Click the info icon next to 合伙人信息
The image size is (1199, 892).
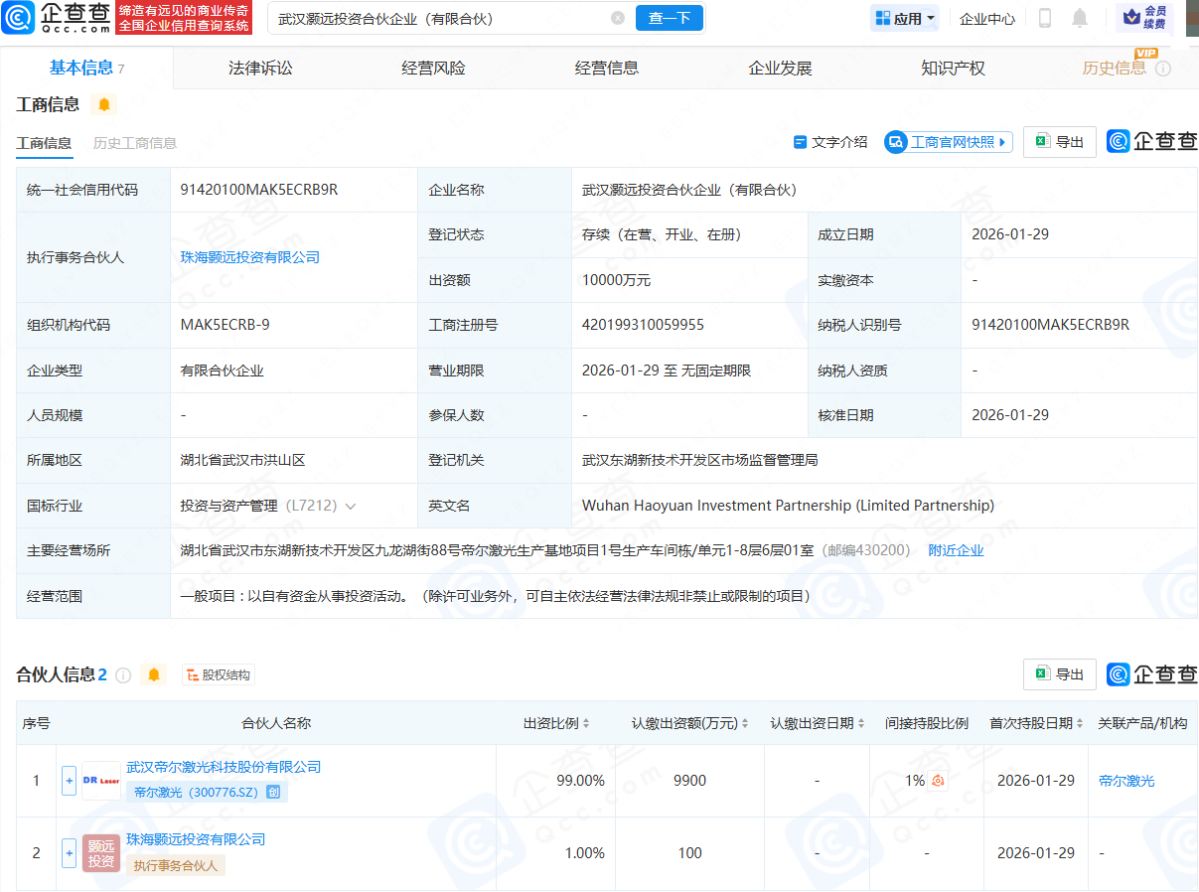(122, 674)
